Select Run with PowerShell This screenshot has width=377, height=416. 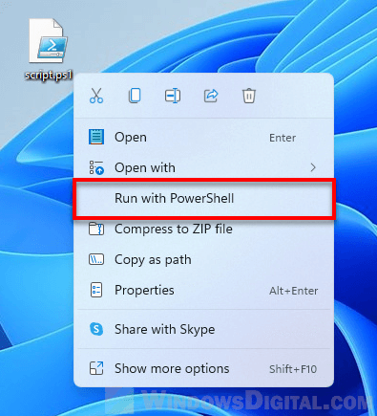click(203, 198)
